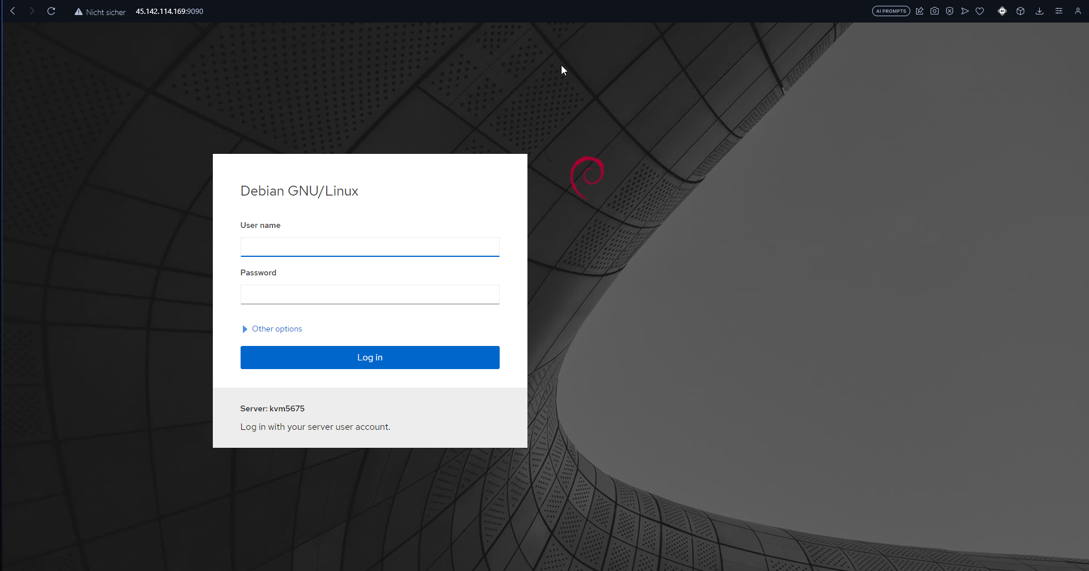Open the pinboard edit icon in toolbar
The height and width of the screenshot is (571, 1089).
pyautogui.click(x=920, y=11)
